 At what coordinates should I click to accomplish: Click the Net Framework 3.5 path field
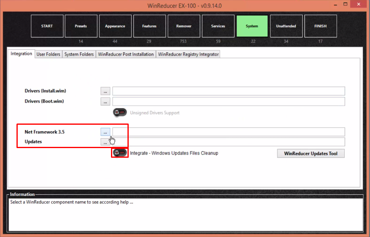229,132
